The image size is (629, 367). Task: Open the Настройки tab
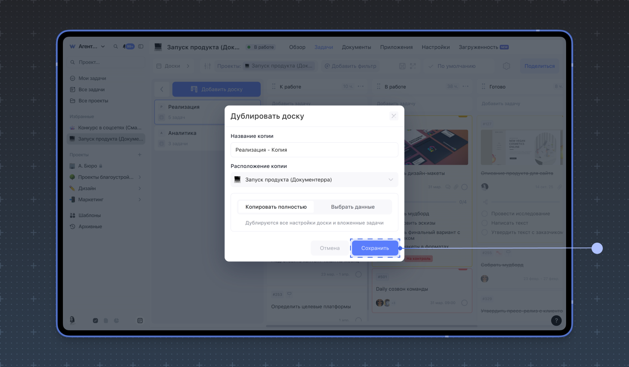click(435, 47)
